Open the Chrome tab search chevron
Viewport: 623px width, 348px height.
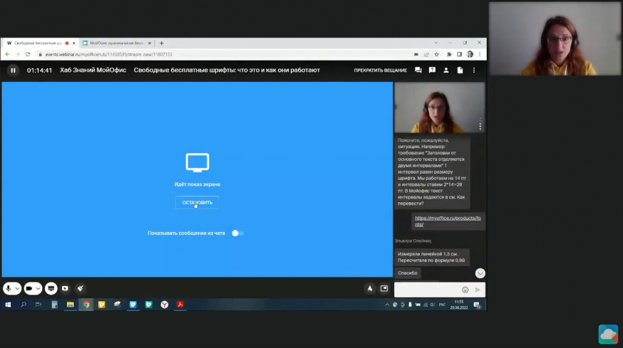pos(436,43)
